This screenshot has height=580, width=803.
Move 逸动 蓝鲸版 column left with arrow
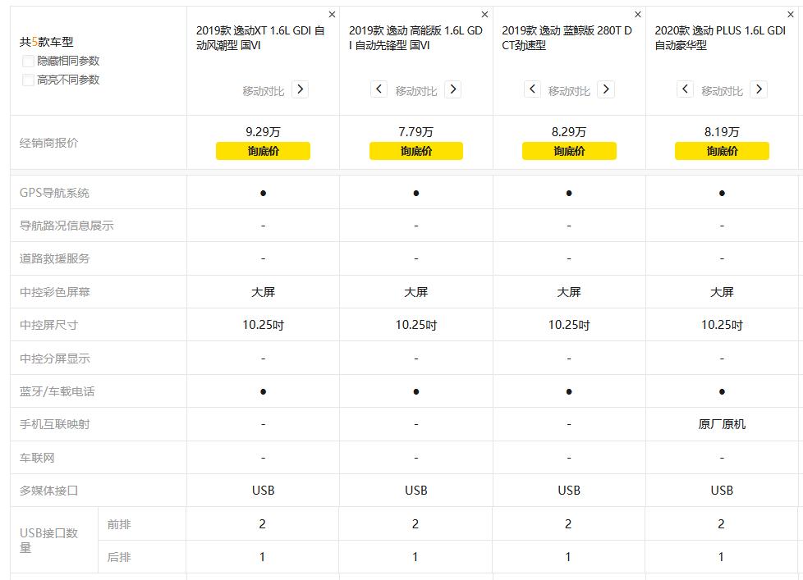coord(532,89)
